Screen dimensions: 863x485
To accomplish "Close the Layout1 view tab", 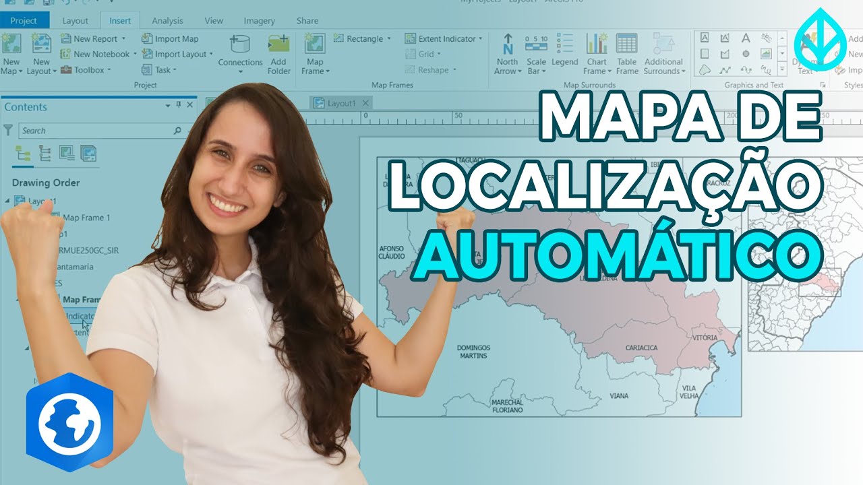I will click(x=365, y=103).
